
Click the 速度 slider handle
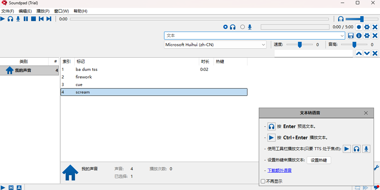(300, 44)
